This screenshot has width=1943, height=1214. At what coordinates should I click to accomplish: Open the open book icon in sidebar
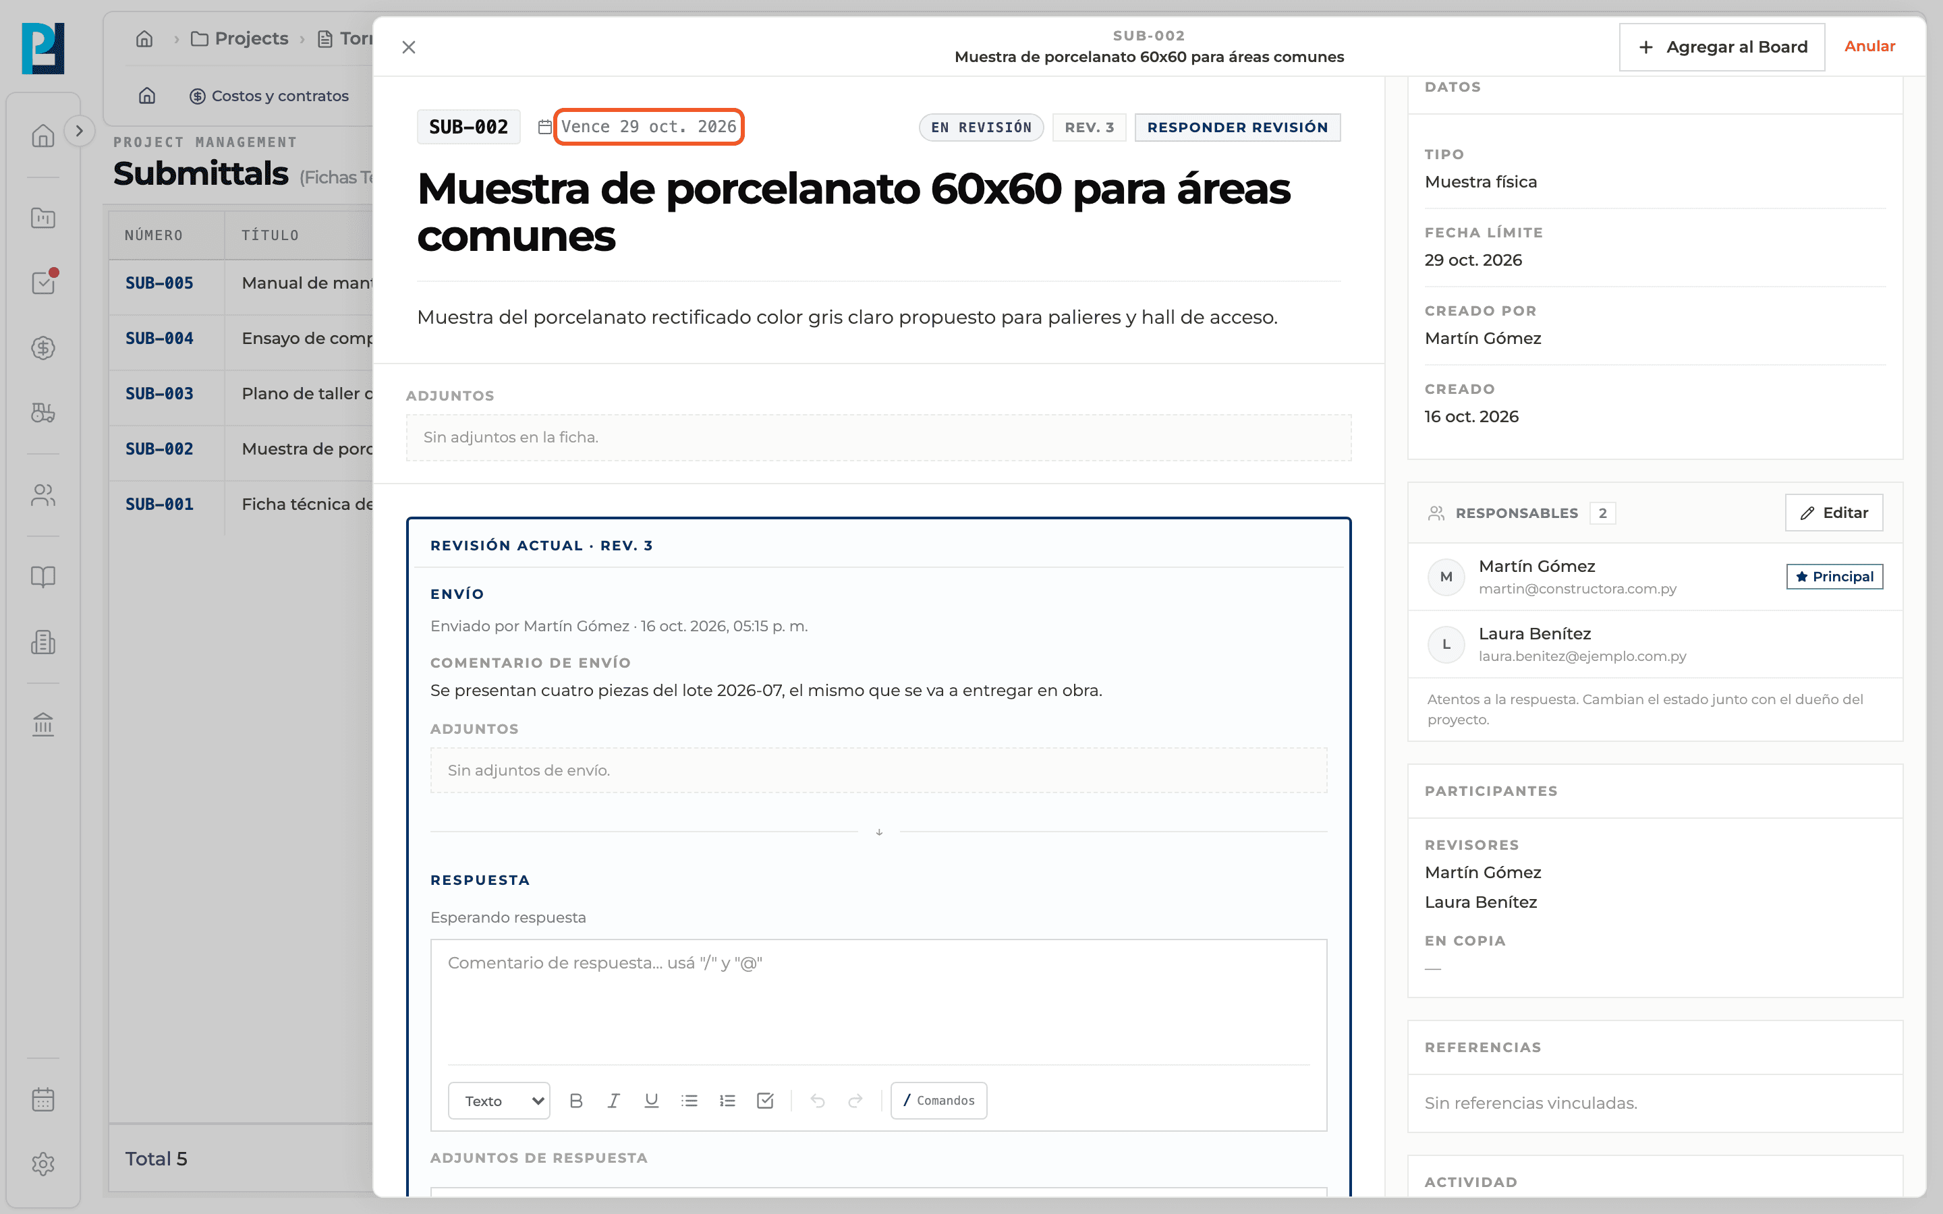point(43,577)
